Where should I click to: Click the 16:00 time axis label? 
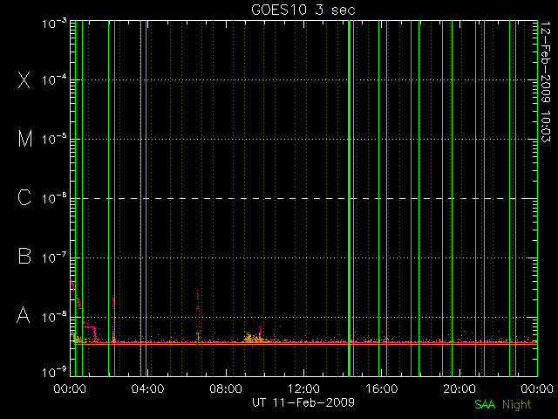tap(382, 388)
